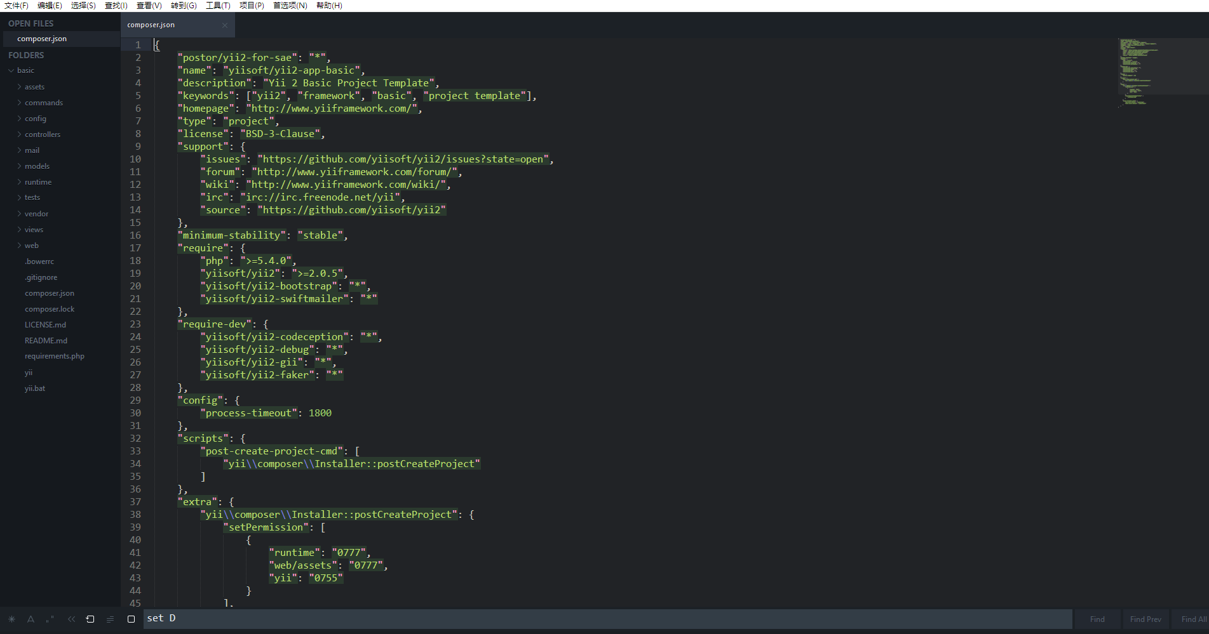Image resolution: width=1209 pixels, height=634 pixels.
Task: Open the 选择(S) menu
Action: tap(83, 6)
